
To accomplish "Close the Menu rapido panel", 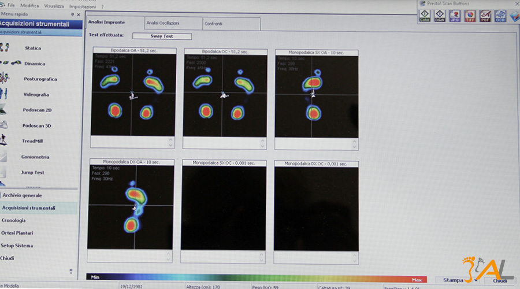I will point(79,14).
